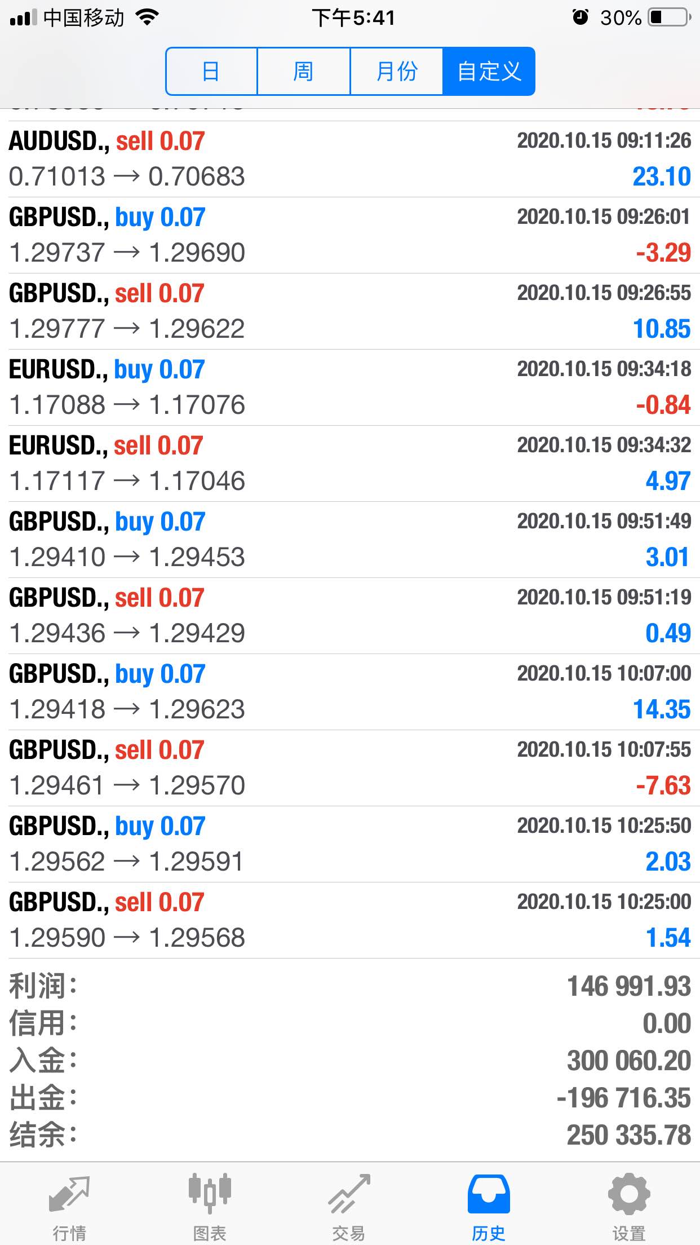The image size is (700, 1245).
Task: Open GBPUSD sell trade with loss -7.63
Action: pos(350,768)
